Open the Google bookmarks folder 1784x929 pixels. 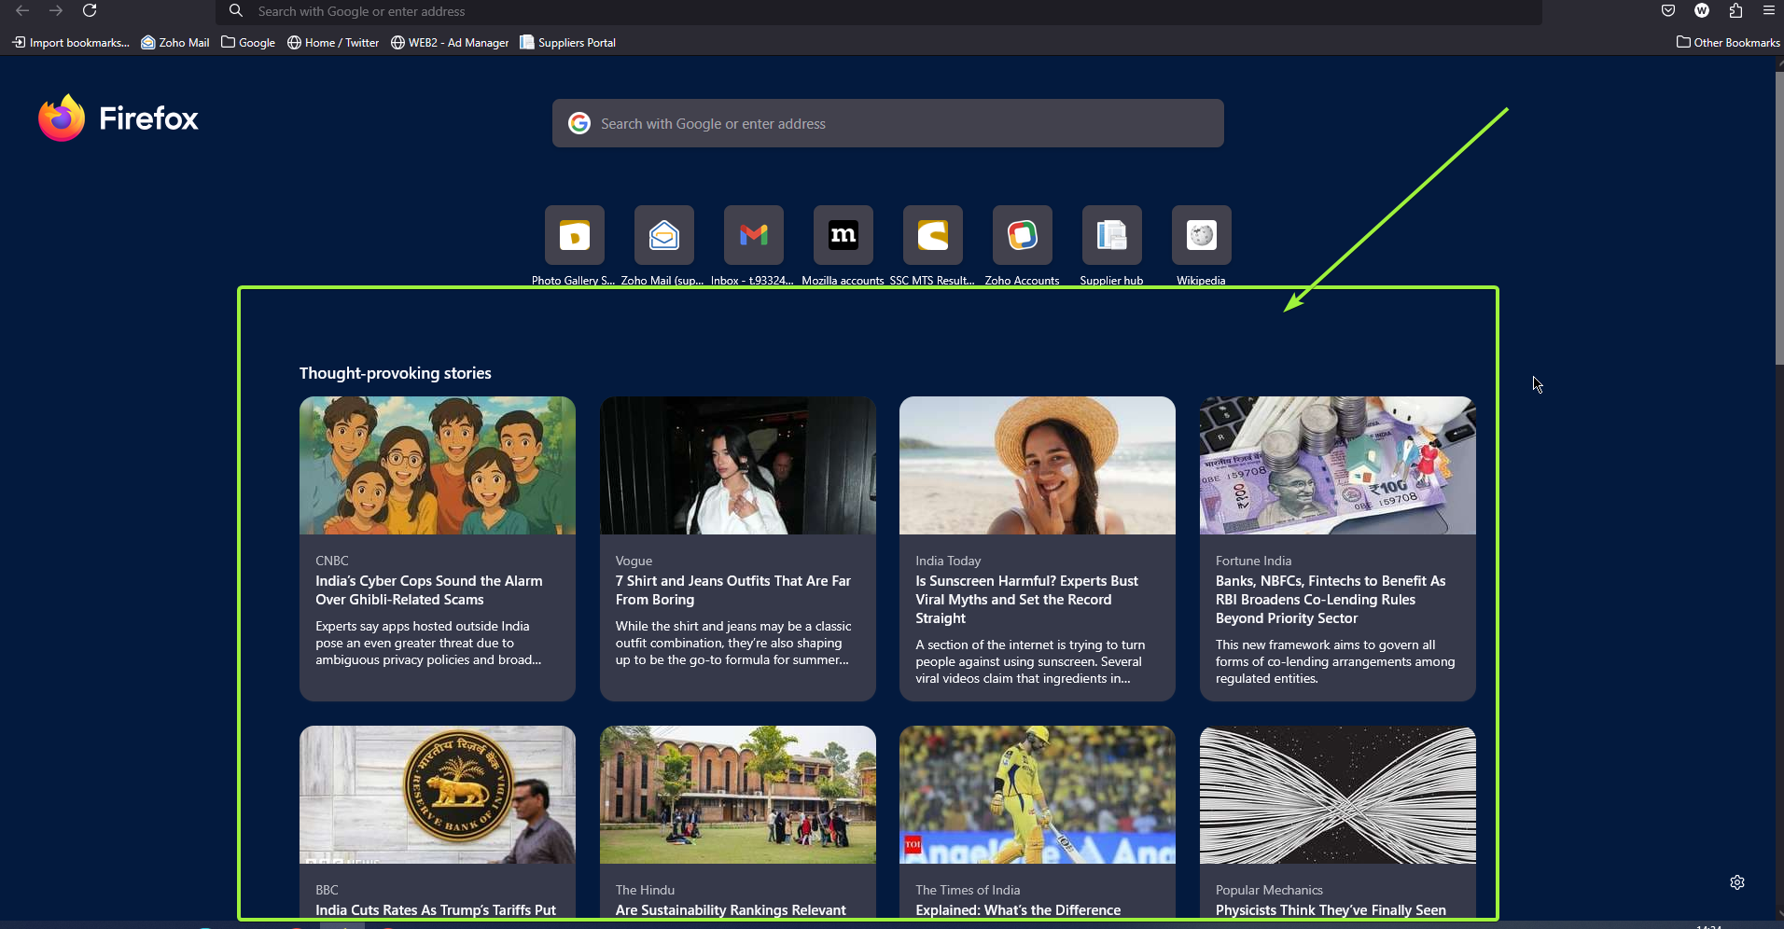(x=248, y=42)
